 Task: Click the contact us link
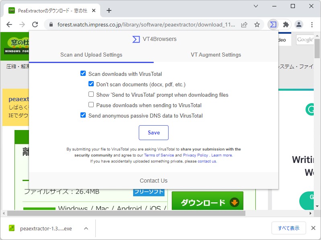tap(207, 161)
